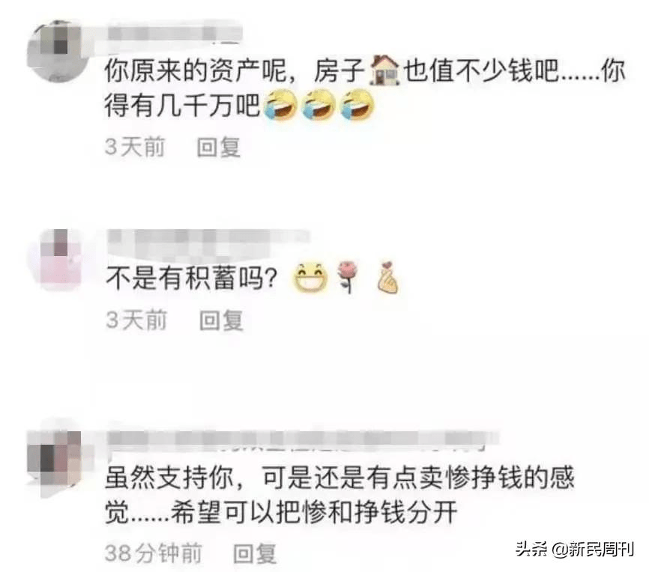Reply to the 卖惨挣钱 comment via 回复
649x572 pixels.
255,553
